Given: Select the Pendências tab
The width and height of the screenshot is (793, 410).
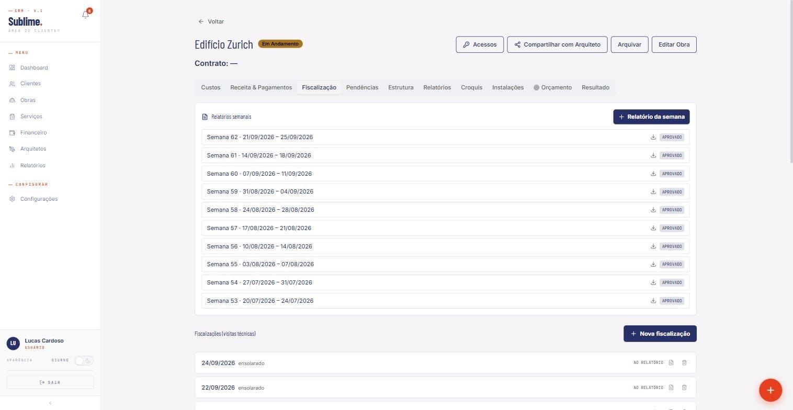Looking at the screenshot, I should point(362,87).
